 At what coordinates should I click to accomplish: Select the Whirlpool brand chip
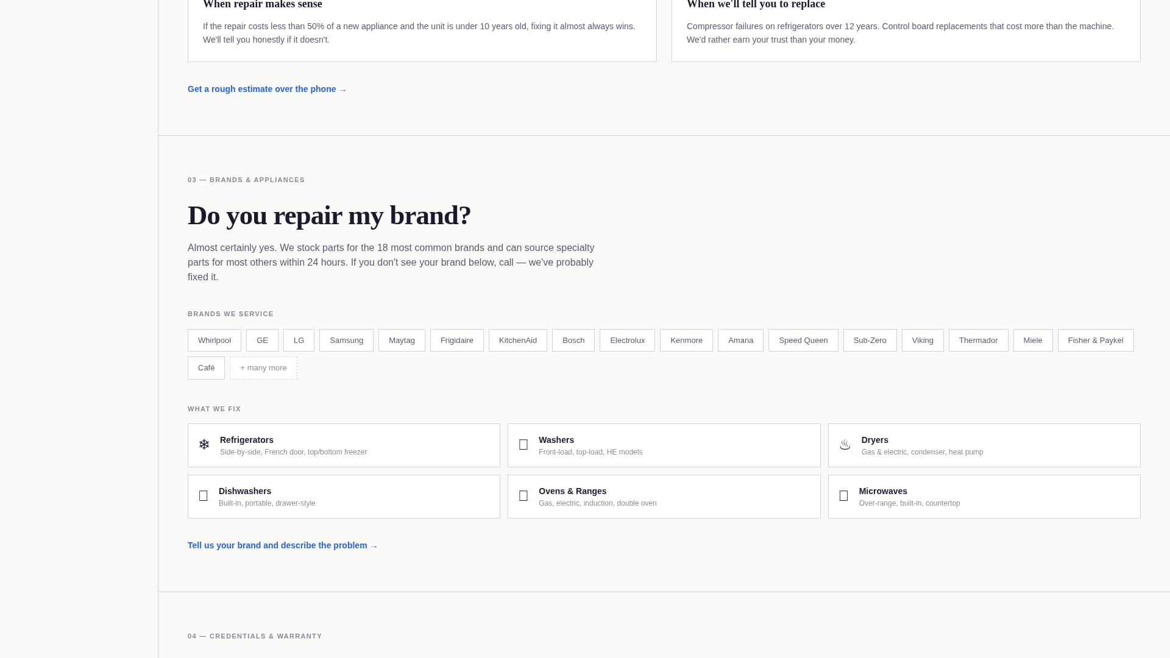pyautogui.click(x=214, y=341)
